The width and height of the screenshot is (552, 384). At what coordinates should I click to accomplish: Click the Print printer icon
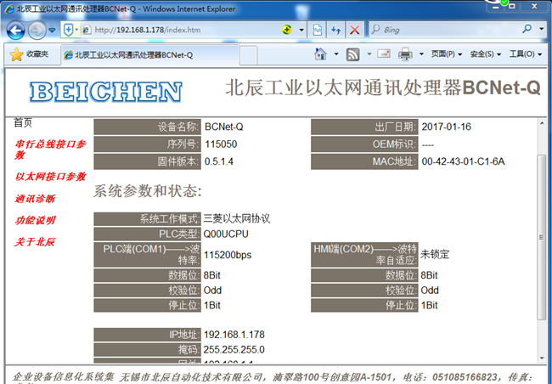point(405,54)
